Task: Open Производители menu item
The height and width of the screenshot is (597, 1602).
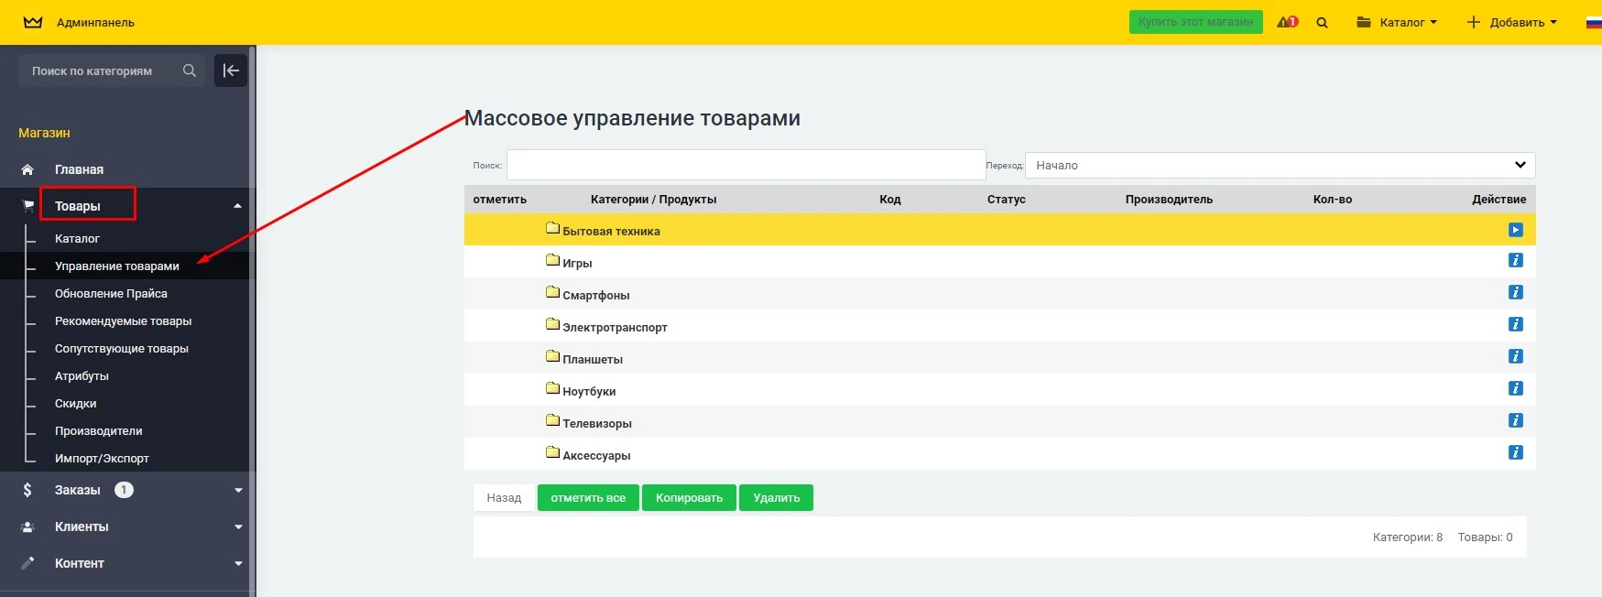Action: (x=98, y=430)
